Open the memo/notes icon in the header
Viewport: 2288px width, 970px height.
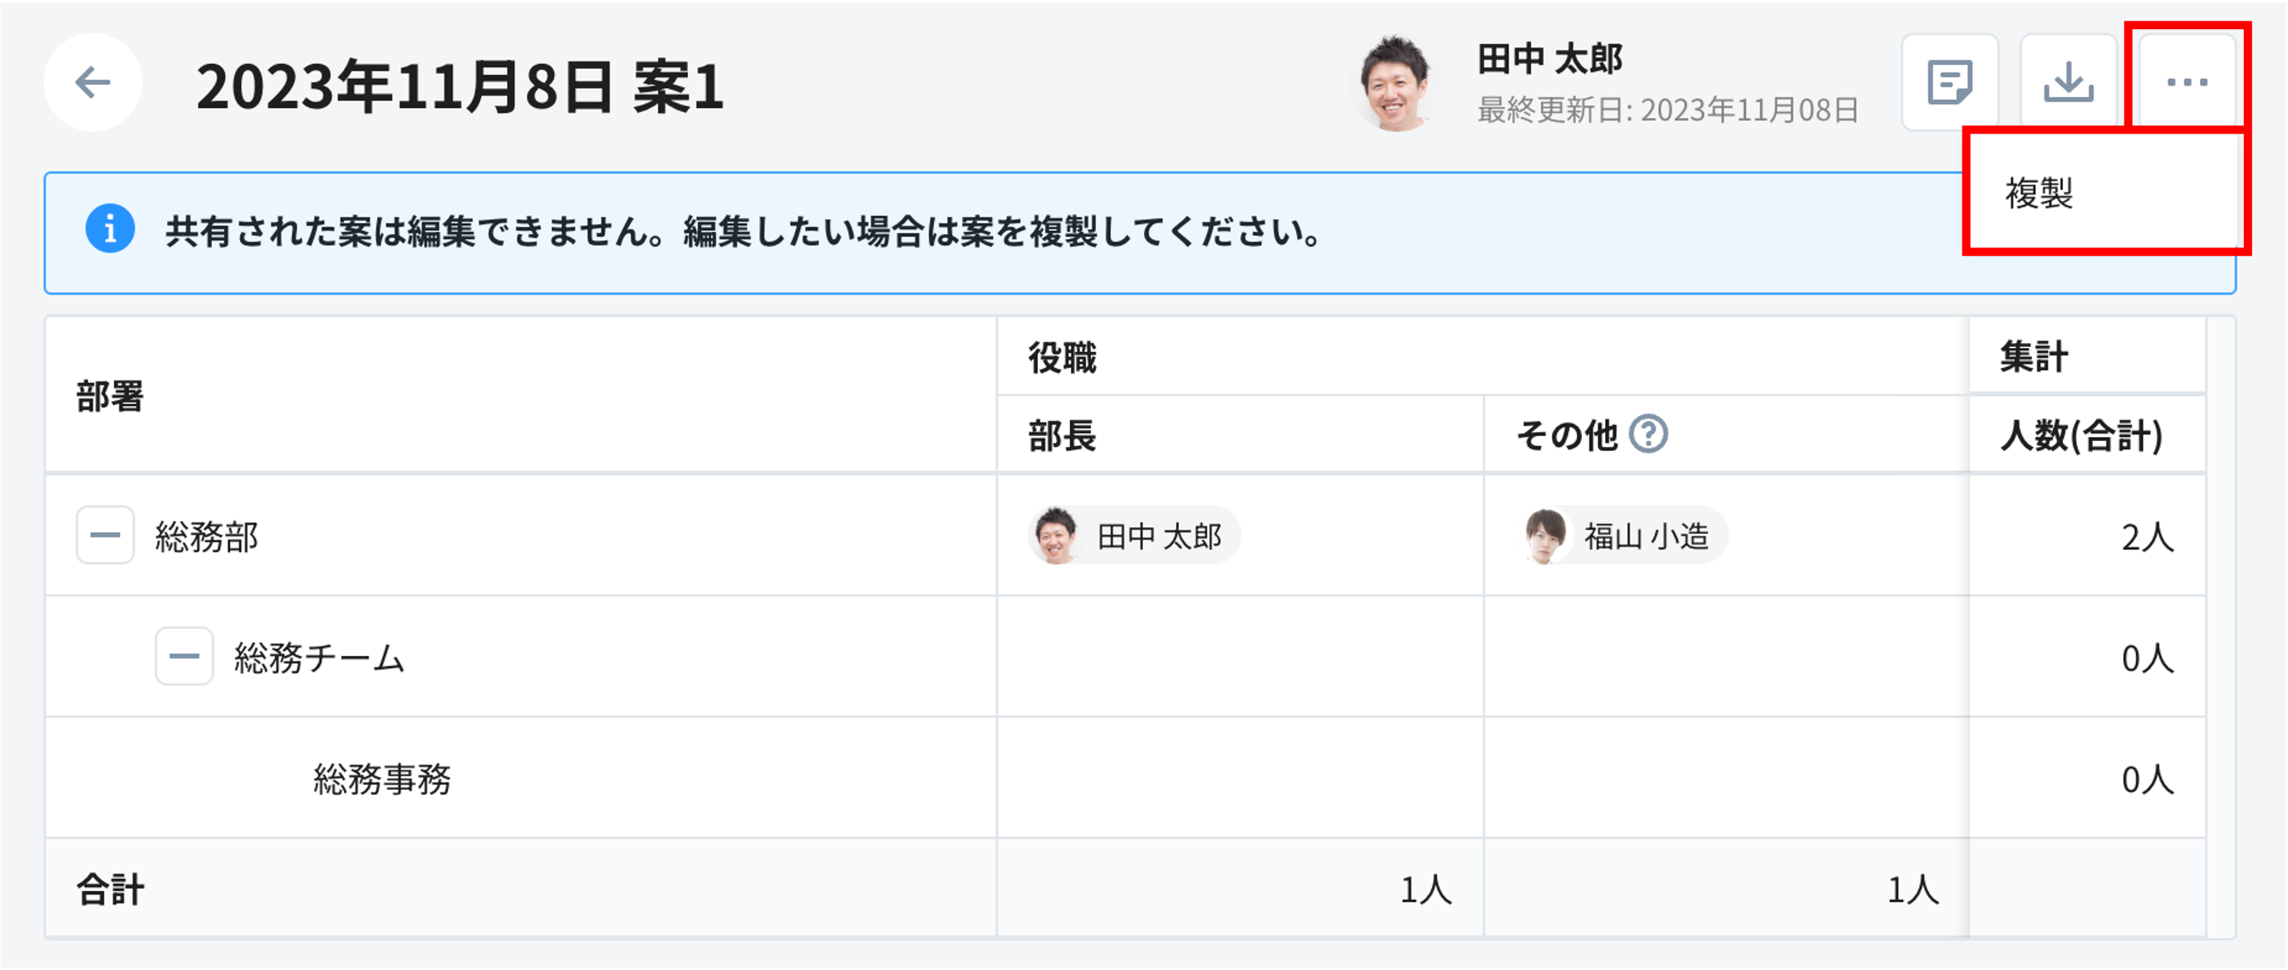coord(1951,81)
